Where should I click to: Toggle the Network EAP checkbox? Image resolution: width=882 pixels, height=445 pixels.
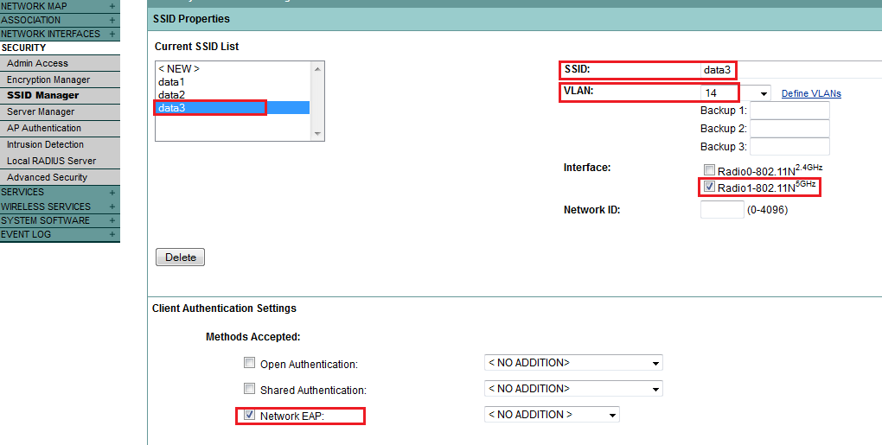pyautogui.click(x=250, y=416)
